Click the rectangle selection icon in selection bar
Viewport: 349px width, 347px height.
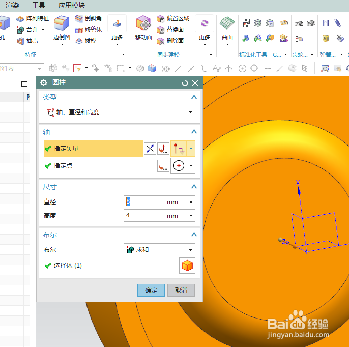pyautogui.click(x=121, y=68)
